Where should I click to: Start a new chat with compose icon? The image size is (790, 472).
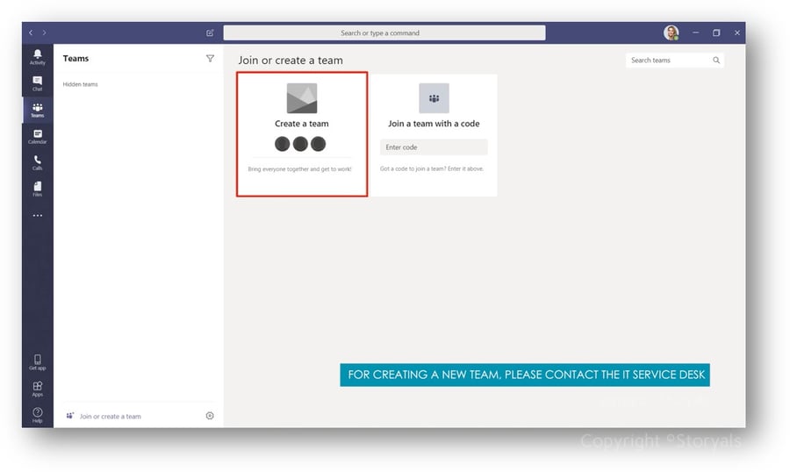tap(210, 32)
